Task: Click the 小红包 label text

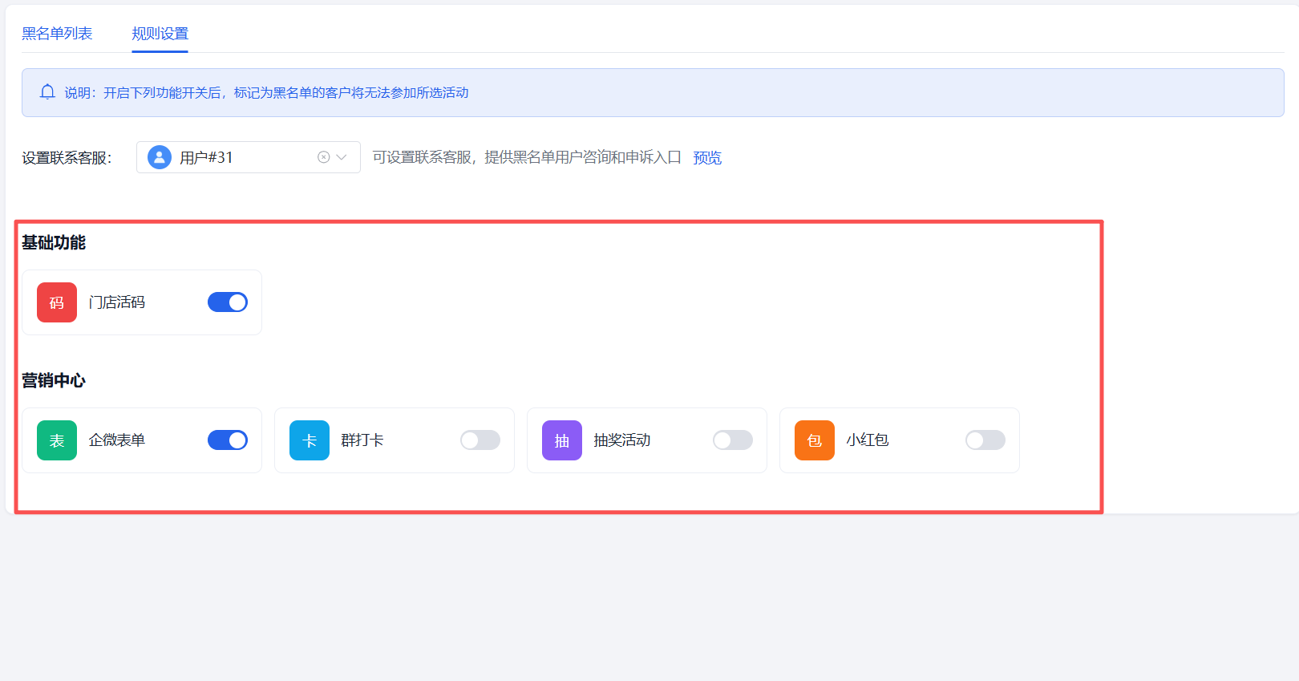Action: (868, 440)
